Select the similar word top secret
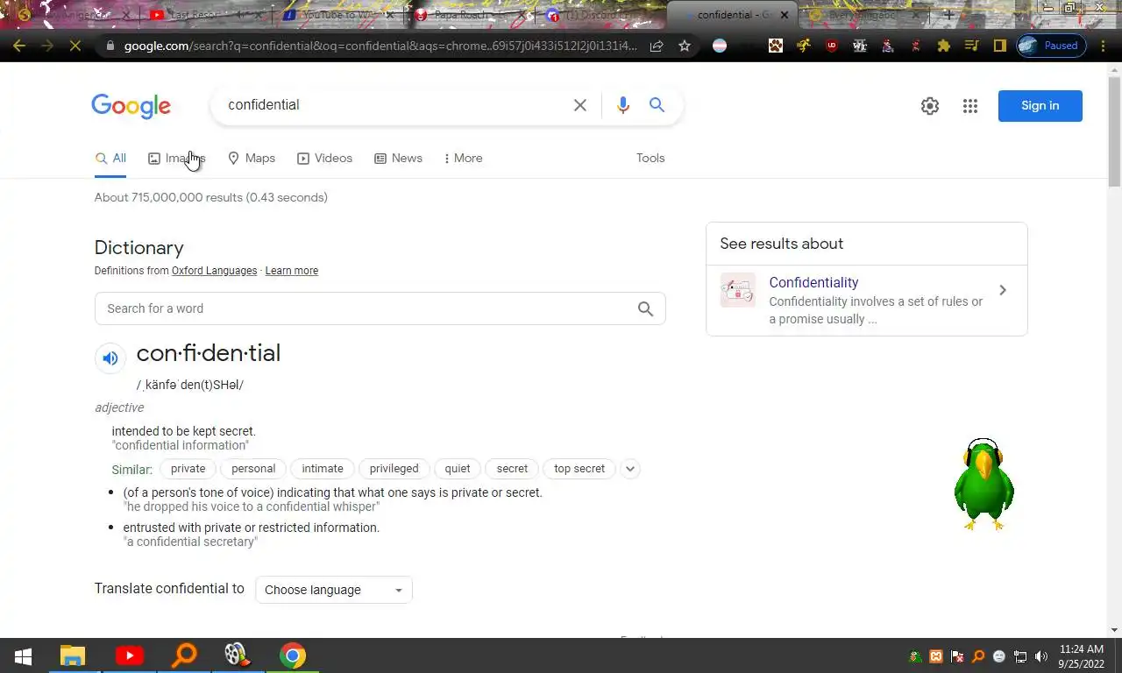 click(579, 469)
